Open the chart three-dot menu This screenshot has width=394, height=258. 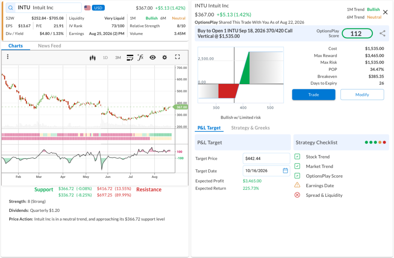pos(8,57)
